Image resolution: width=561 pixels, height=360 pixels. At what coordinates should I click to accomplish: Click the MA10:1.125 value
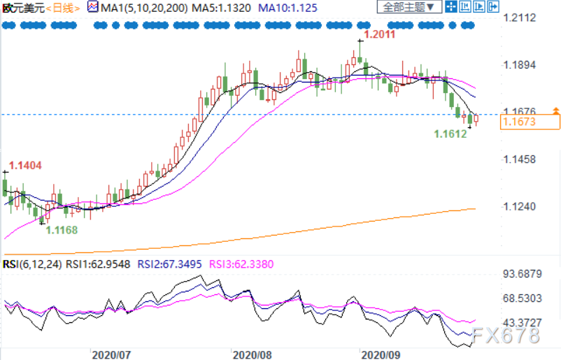(287, 8)
